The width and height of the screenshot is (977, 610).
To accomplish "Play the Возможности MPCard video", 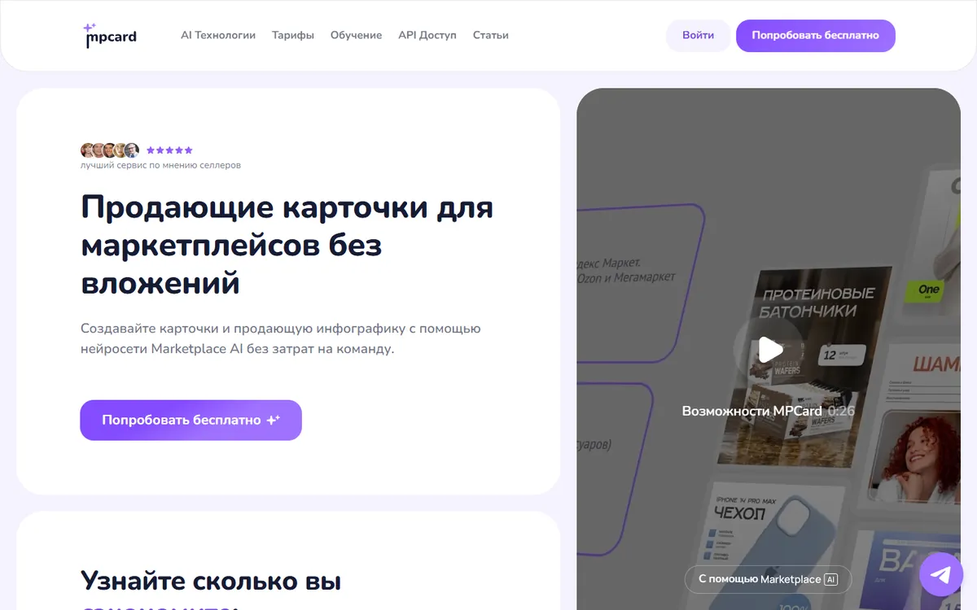I will [770, 350].
